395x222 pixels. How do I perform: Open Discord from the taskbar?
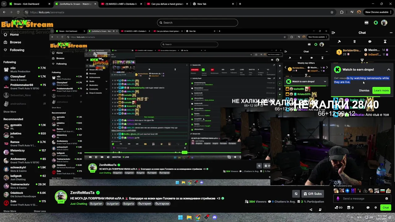pyautogui.click(x=215, y=217)
